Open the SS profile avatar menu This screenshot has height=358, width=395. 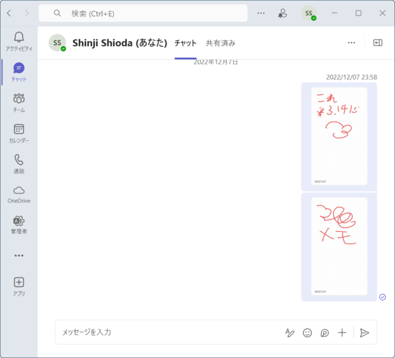coord(309,13)
